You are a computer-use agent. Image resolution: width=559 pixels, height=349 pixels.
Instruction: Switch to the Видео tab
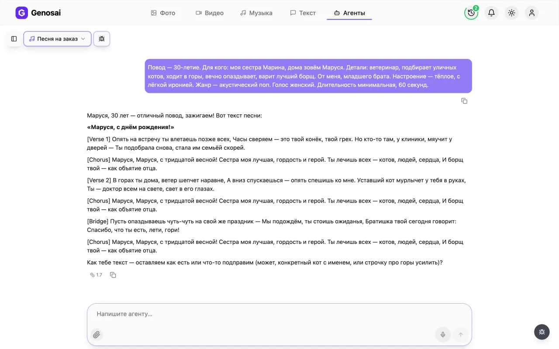(x=210, y=13)
